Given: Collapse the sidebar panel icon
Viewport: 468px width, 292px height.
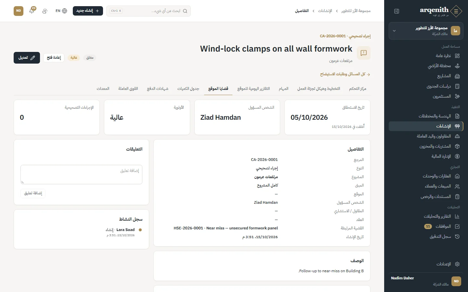Looking at the screenshot, I should pos(396,11).
